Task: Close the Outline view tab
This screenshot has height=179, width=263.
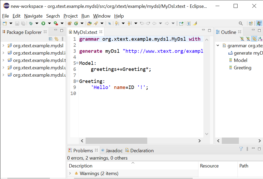Action: click(240, 32)
